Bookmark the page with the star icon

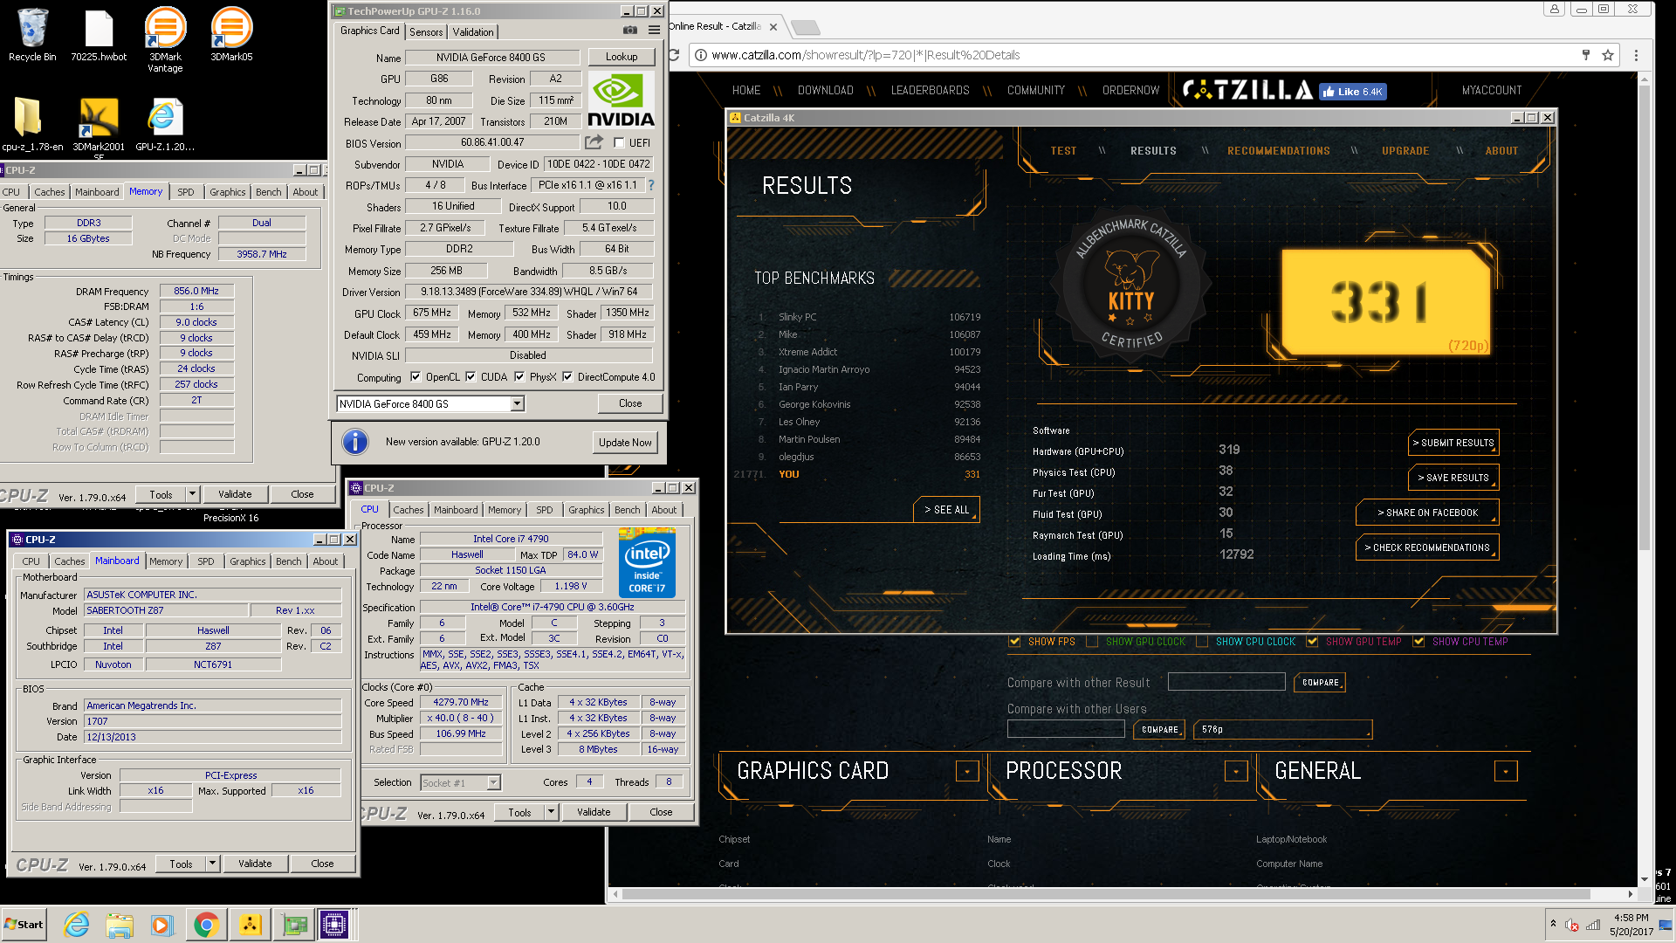click(1608, 55)
